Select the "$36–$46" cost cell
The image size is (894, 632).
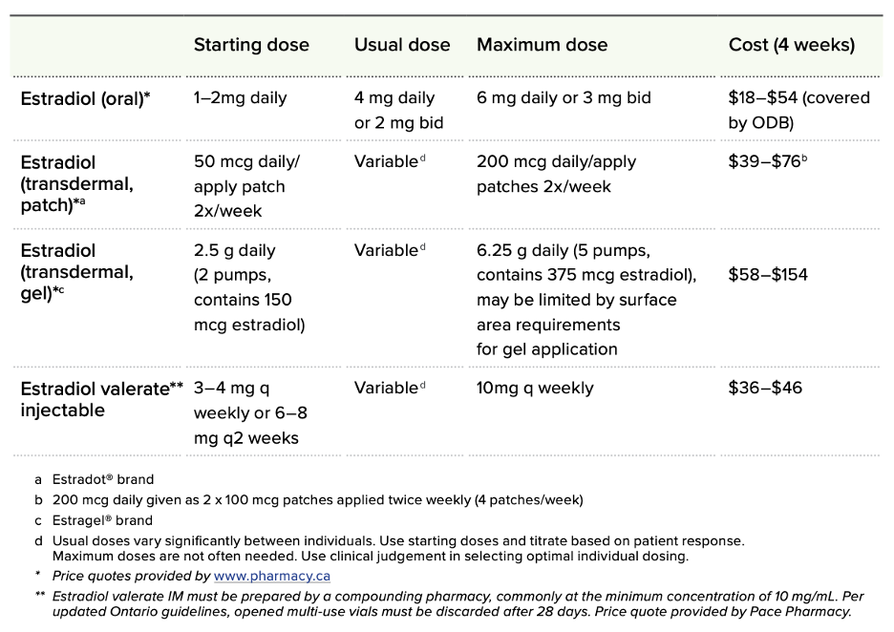pos(765,388)
